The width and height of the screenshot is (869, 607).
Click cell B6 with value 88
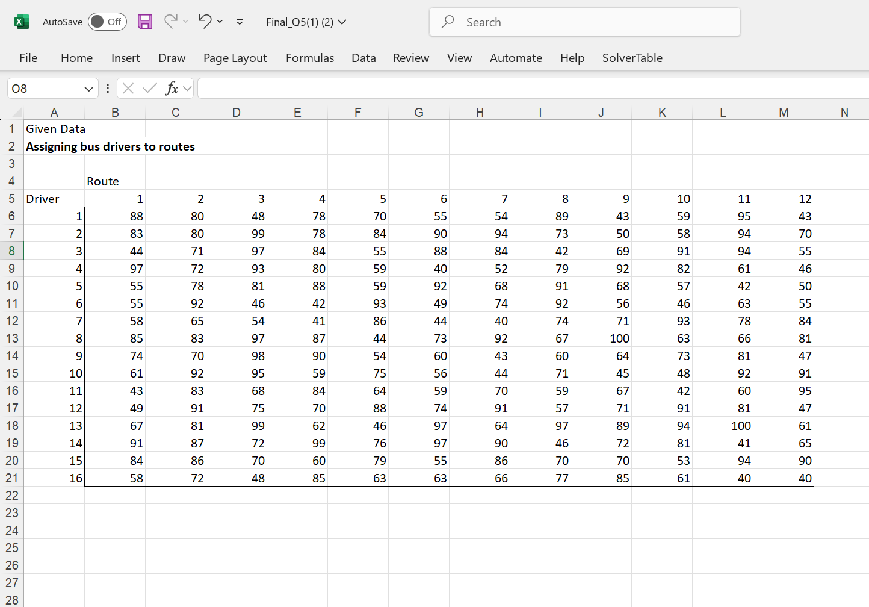115,216
